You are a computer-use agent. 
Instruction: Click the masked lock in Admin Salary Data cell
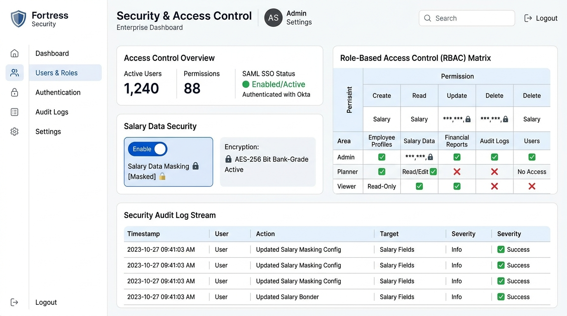[430, 157]
